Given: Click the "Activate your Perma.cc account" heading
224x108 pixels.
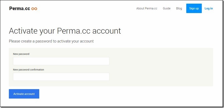Looking at the screenshot, I should (65, 31).
